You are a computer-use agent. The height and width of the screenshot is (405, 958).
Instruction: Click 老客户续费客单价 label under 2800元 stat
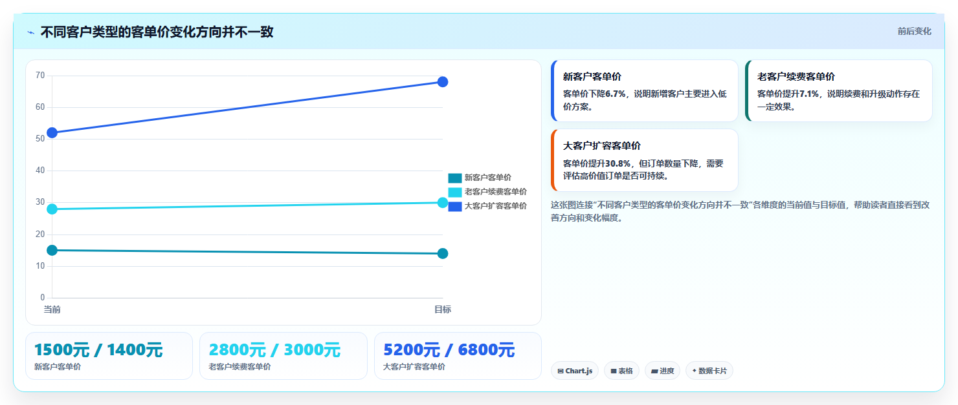point(240,367)
